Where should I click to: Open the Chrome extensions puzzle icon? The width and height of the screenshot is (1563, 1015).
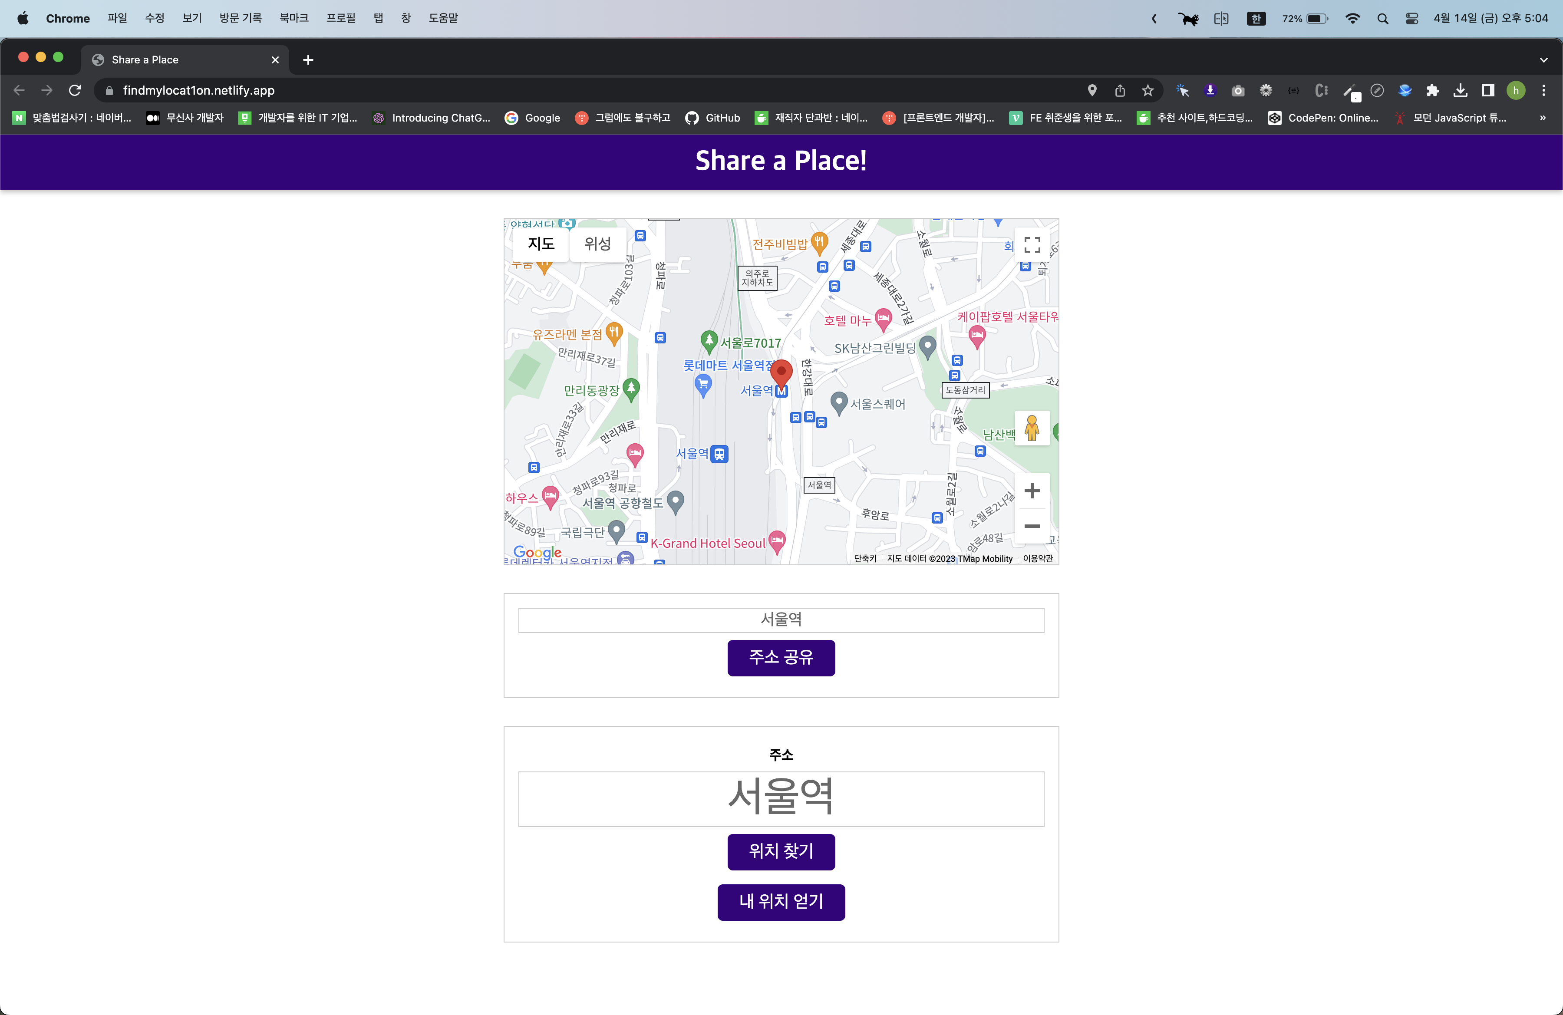pos(1432,91)
